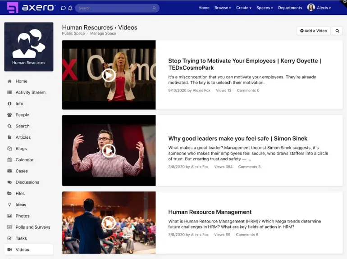
Task: Click the Files folder icon
Action: [x=9, y=193]
